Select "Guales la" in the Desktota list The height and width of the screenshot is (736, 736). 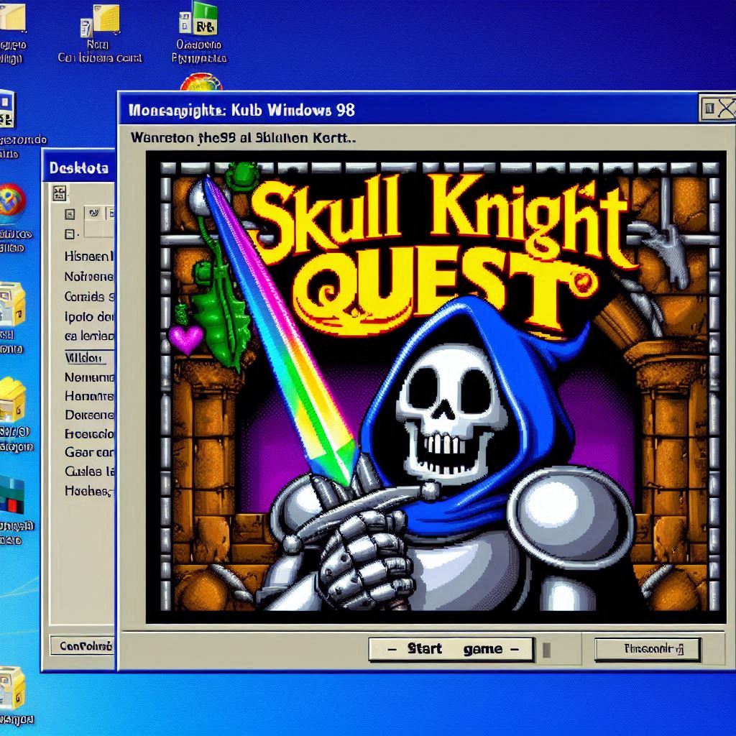(x=89, y=471)
